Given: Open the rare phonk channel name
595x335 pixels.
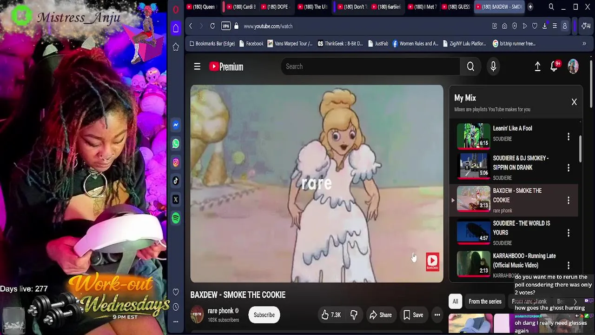Looking at the screenshot, I should point(220,311).
